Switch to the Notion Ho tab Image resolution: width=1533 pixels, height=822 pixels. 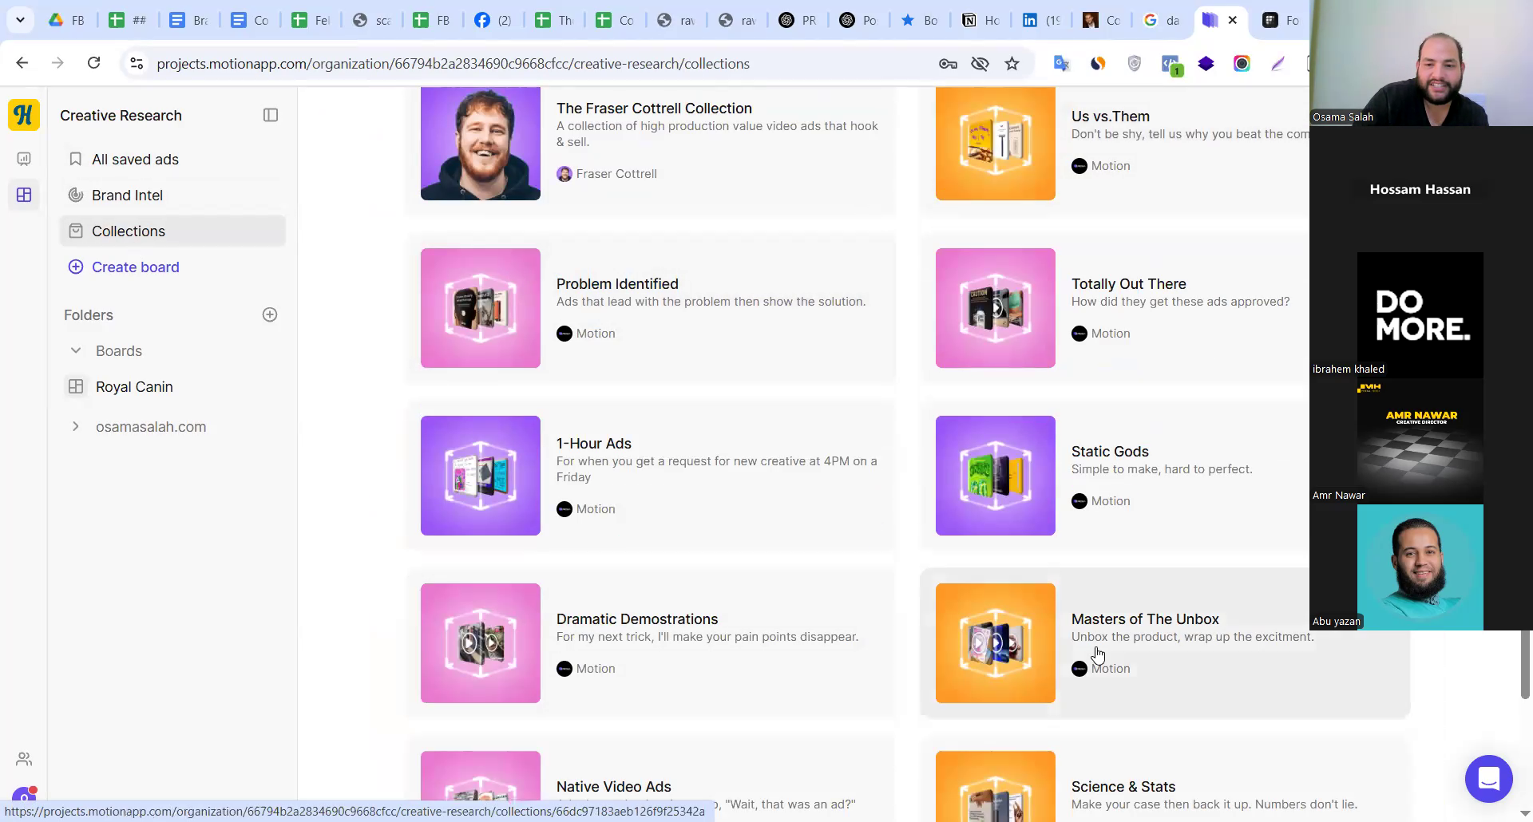pyautogui.click(x=981, y=20)
